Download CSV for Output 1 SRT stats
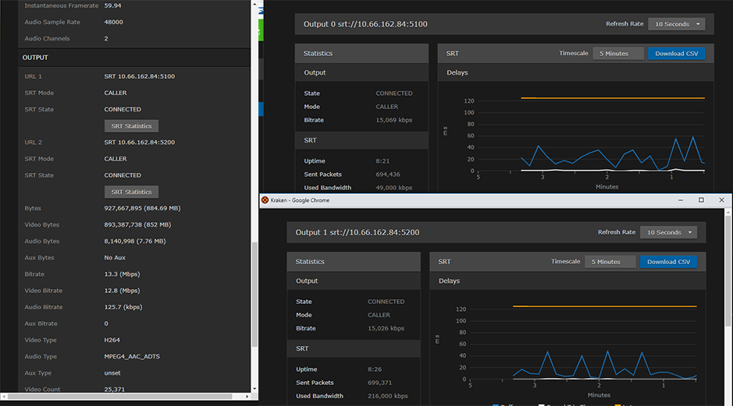The height and width of the screenshot is (406, 733). (668, 262)
